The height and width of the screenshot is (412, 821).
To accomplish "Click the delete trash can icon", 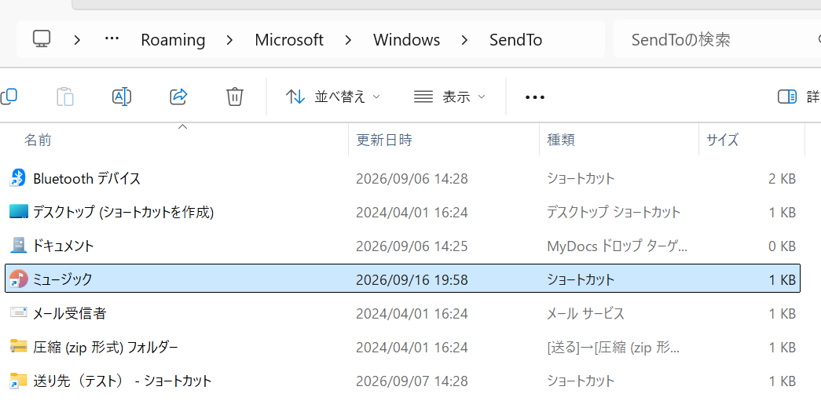I will click(235, 97).
